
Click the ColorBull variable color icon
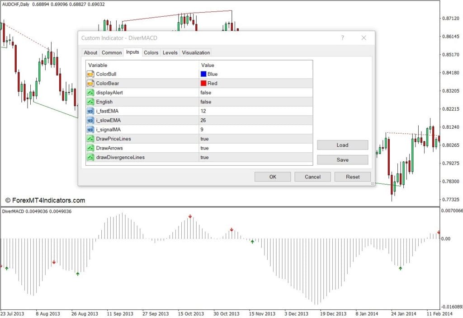90,74
